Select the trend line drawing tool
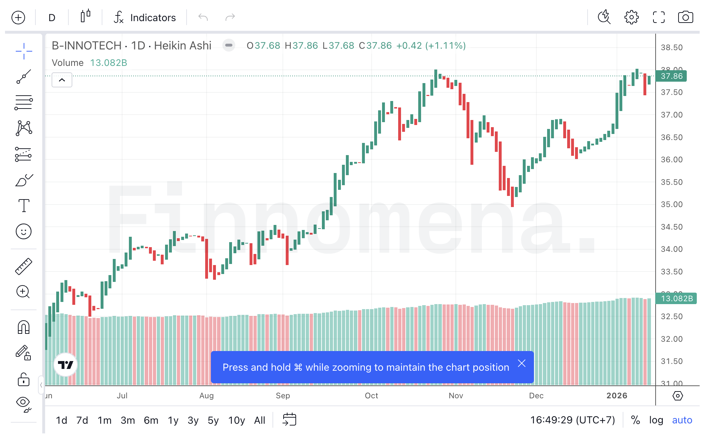Screen dimensions: 724x442 [x=24, y=77]
